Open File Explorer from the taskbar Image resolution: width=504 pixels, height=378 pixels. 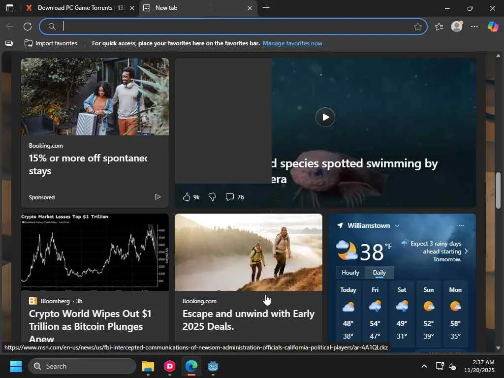pos(148,366)
